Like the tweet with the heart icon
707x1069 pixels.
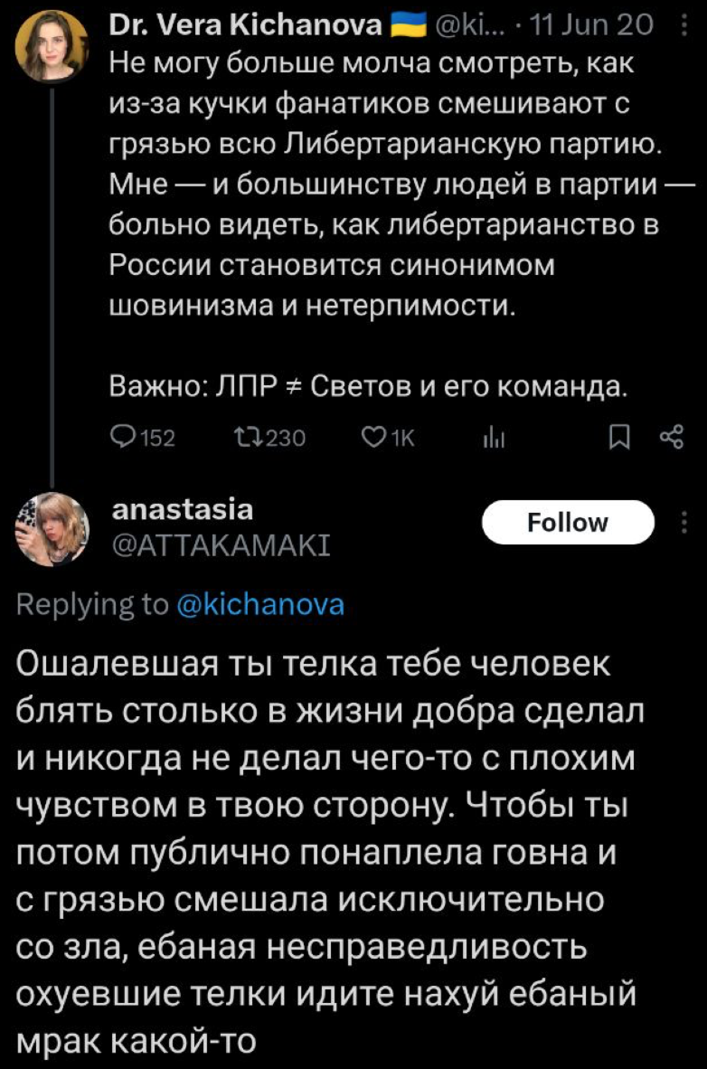(372, 440)
